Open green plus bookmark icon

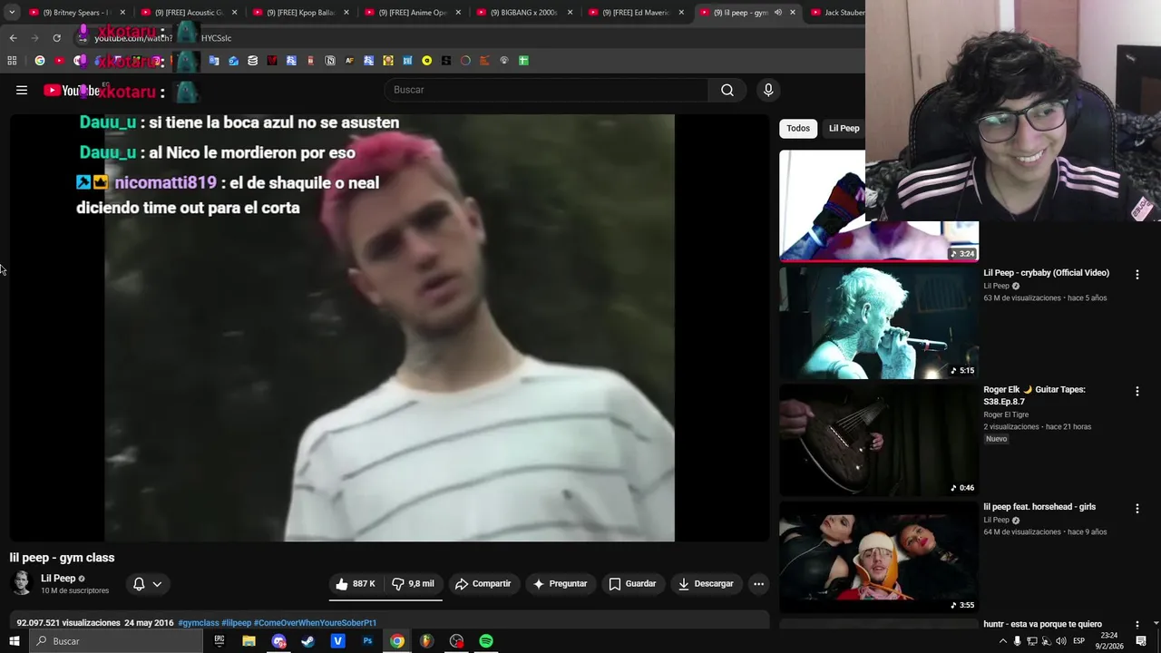(523, 61)
